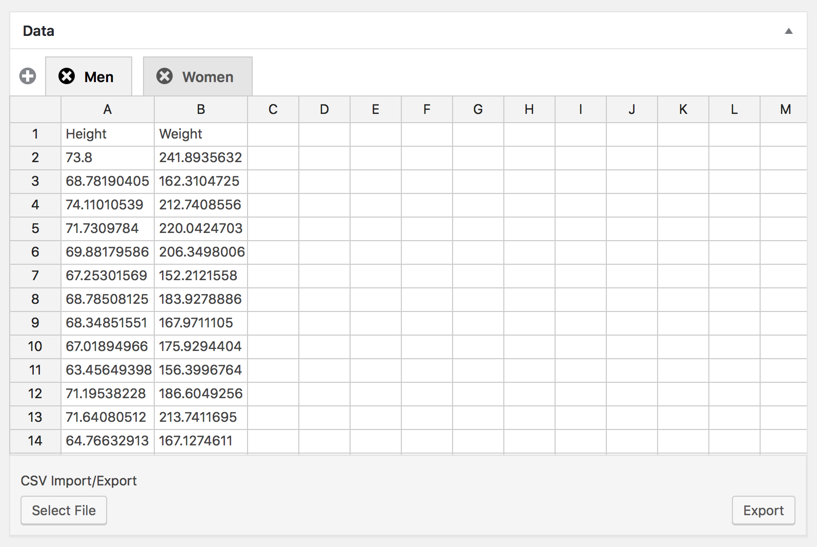Click cell containing 68.78508125

click(x=108, y=300)
